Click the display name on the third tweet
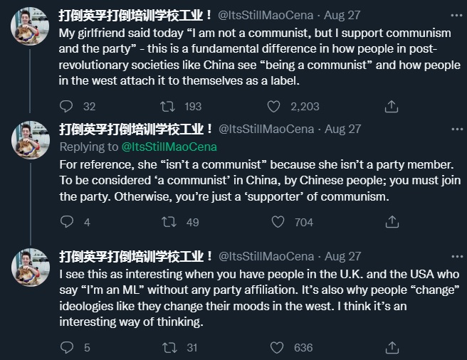Viewport: 467px width, 360px height. click(x=135, y=256)
